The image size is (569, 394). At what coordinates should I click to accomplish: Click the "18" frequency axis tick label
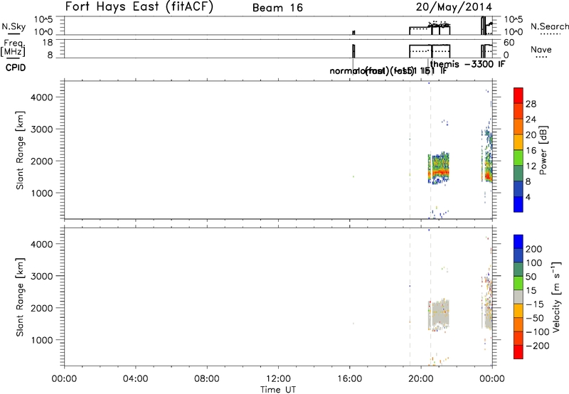[48, 43]
